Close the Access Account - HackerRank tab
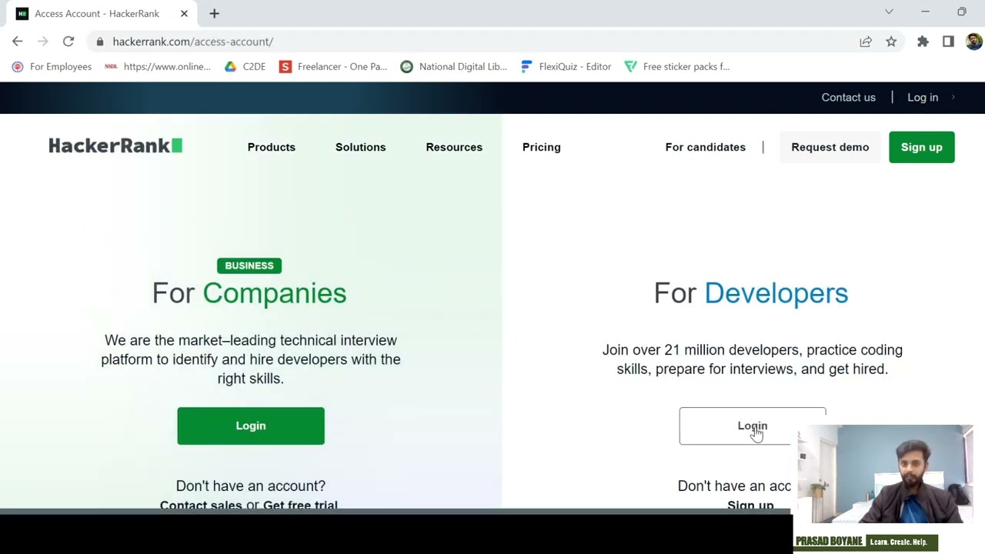 pyautogui.click(x=184, y=13)
